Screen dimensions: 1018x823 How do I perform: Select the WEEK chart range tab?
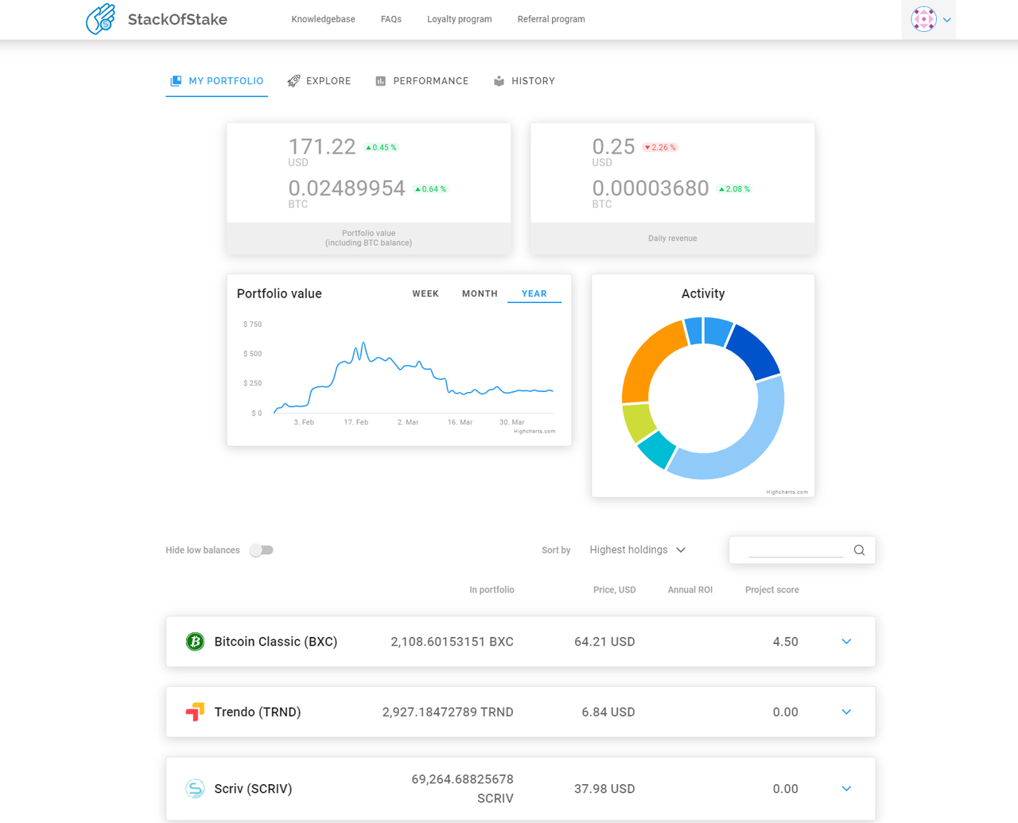(x=425, y=293)
